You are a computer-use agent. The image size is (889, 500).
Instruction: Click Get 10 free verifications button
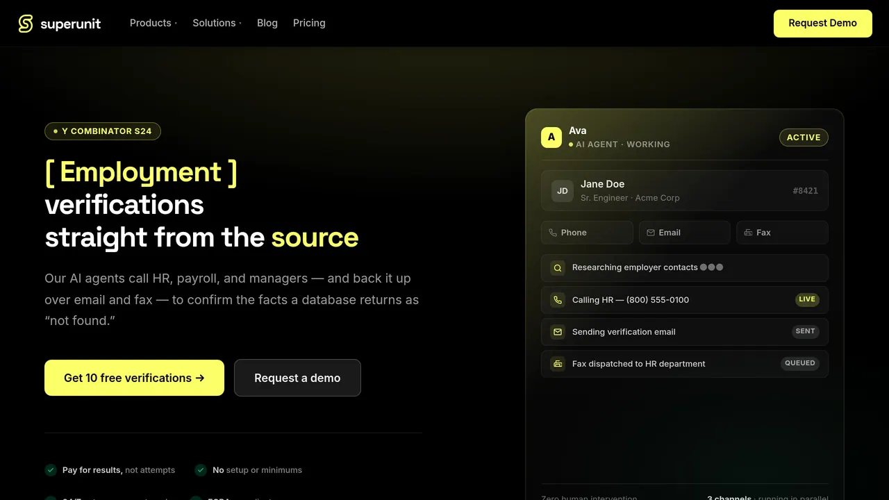pos(134,378)
